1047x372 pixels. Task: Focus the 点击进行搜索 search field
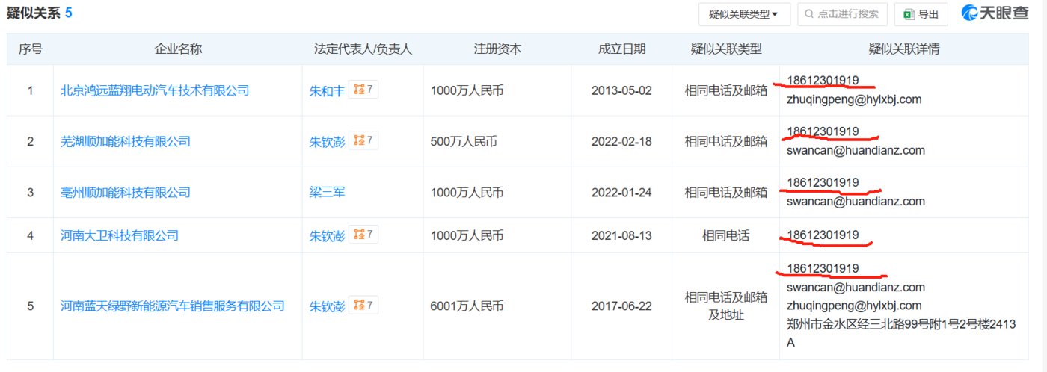847,14
